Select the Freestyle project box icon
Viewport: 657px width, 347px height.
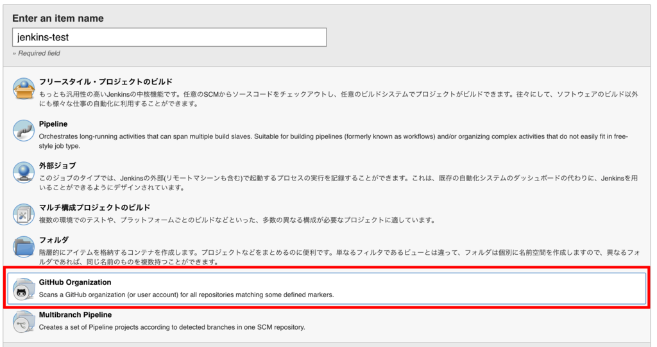(24, 88)
